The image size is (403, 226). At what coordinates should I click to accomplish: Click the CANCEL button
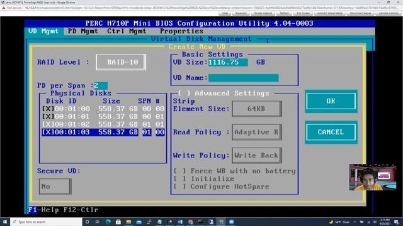click(331, 132)
